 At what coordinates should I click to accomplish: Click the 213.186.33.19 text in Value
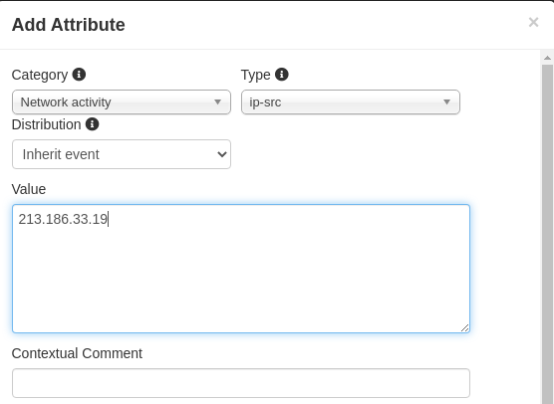pyautogui.click(x=63, y=219)
